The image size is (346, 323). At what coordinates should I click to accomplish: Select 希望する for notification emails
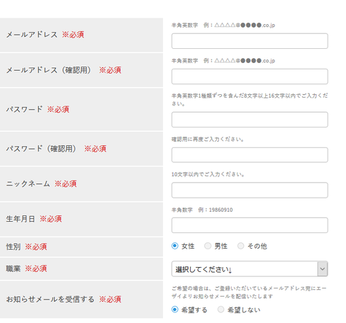pyautogui.click(x=175, y=310)
